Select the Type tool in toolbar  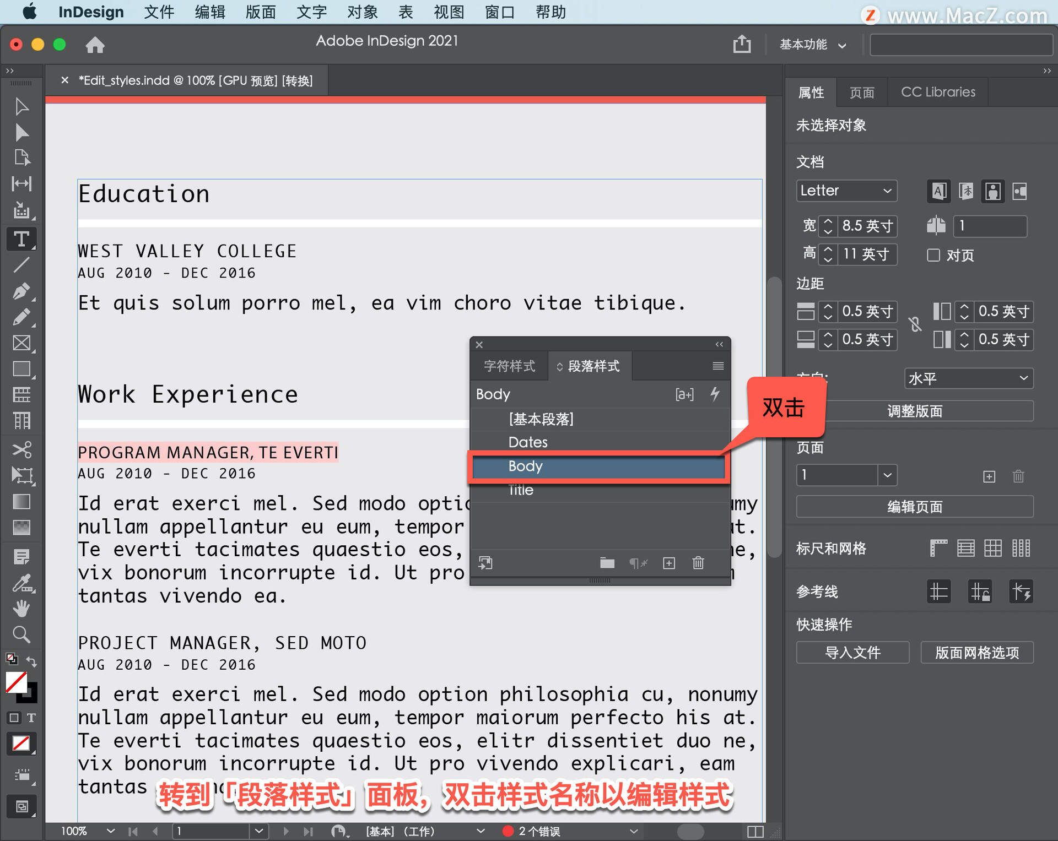click(x=21, y=239)
